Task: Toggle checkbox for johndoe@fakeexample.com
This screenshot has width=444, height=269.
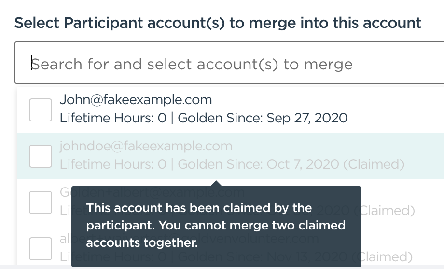Action: coord(41,156)
